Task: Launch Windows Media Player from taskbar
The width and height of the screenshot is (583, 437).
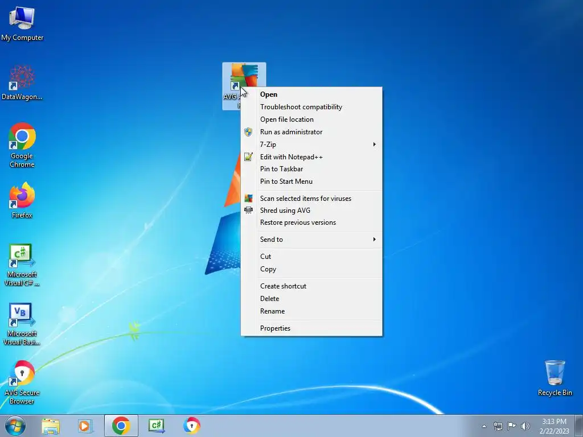Action: [x=85, y=426]
